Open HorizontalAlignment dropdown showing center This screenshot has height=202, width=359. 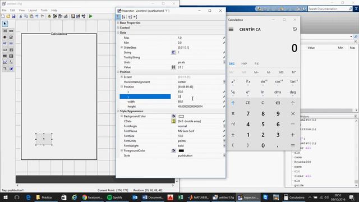click(224, 82)
